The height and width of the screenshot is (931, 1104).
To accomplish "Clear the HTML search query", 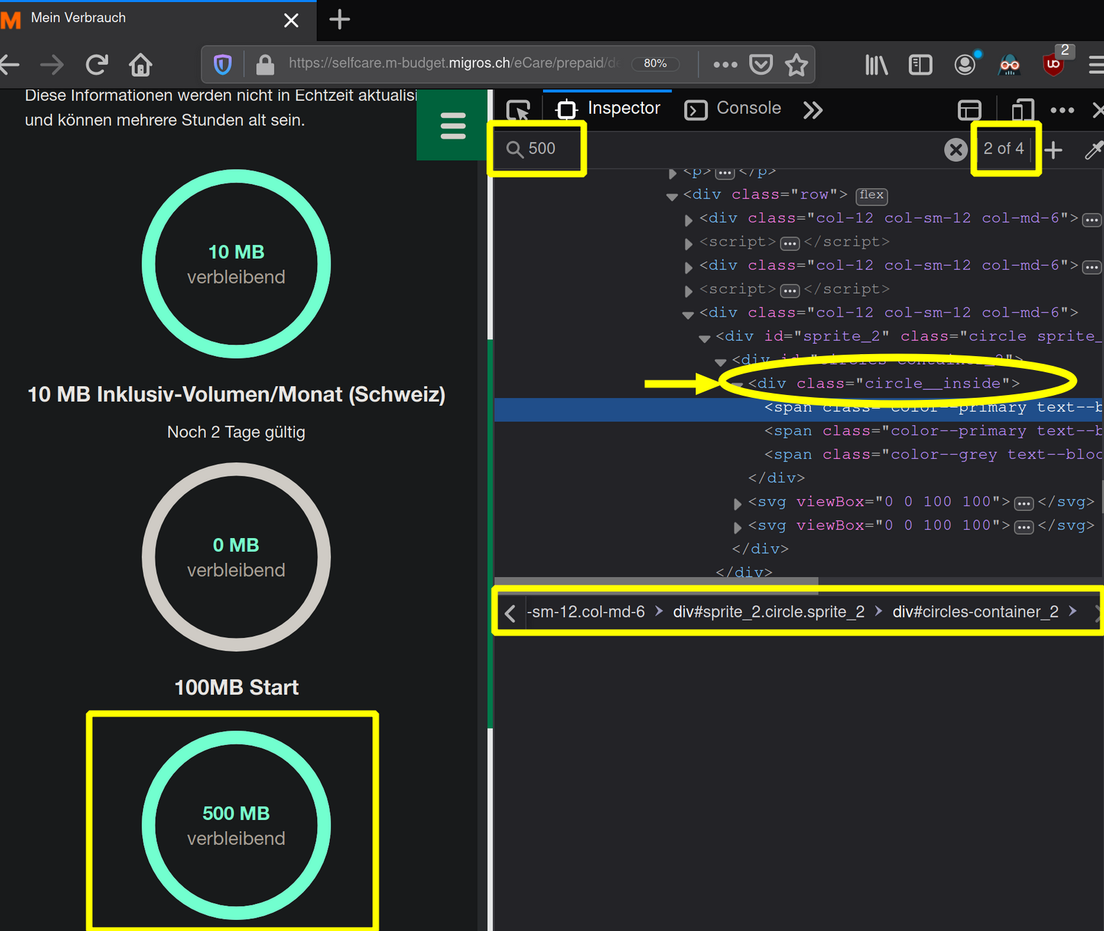I will [x=955, y=149].
